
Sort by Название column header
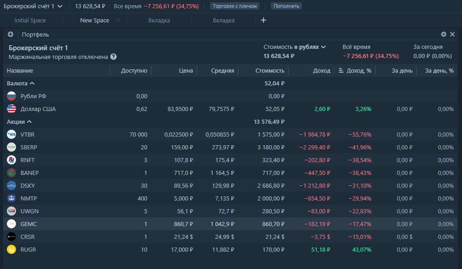click(20, 71)
